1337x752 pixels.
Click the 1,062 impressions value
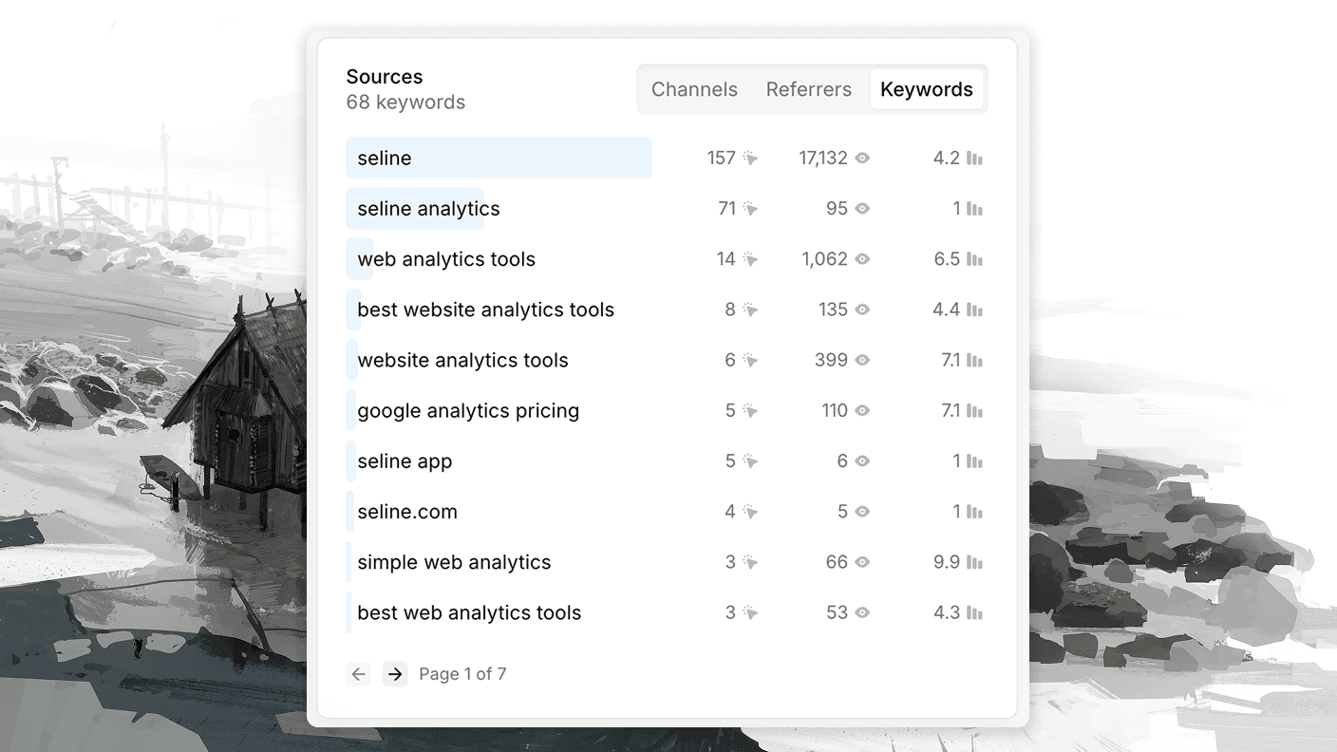824,258
